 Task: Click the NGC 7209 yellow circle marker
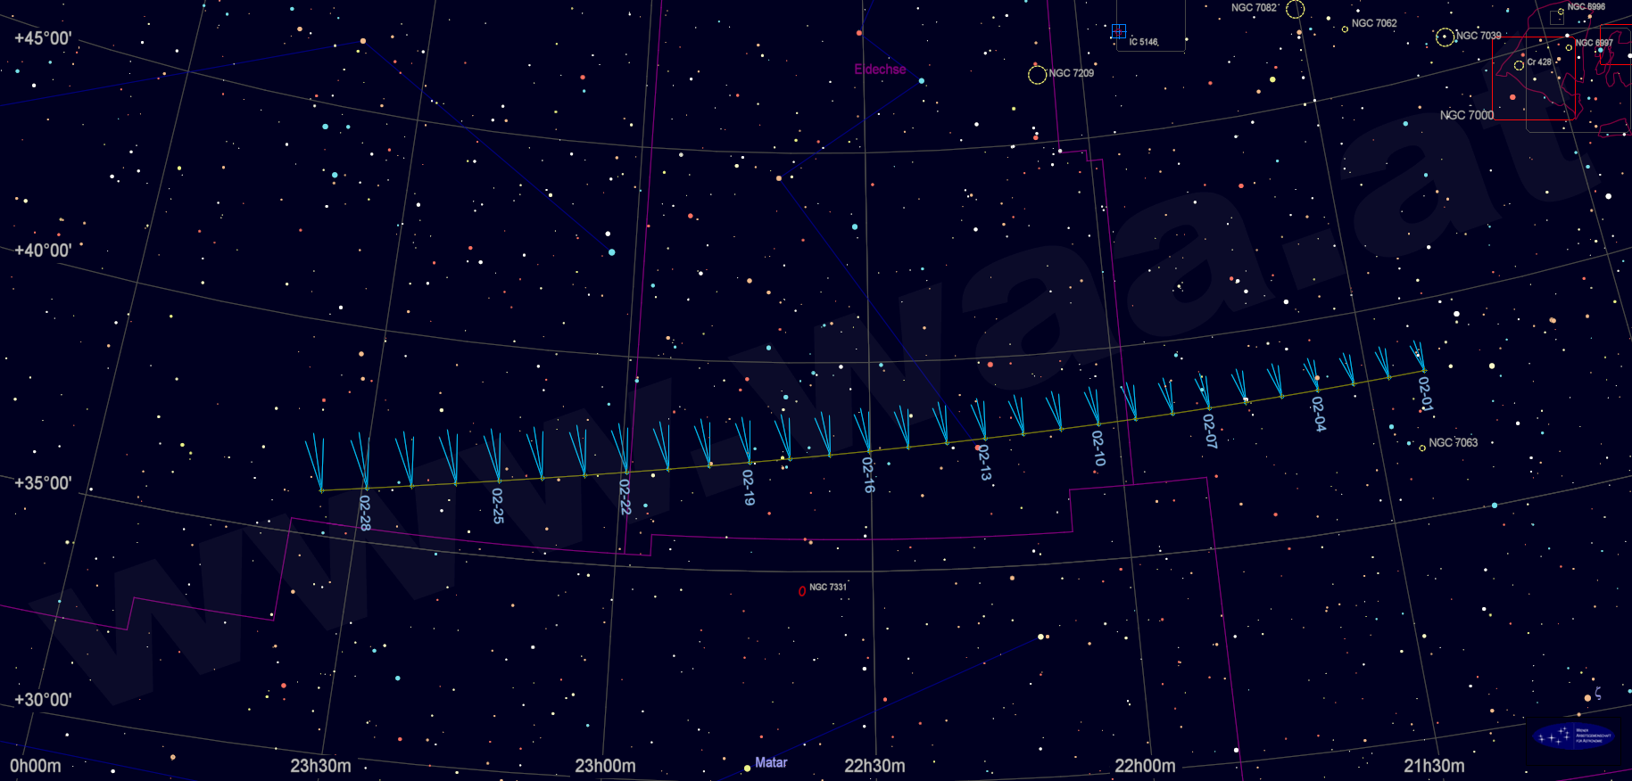pos(1037,75)
